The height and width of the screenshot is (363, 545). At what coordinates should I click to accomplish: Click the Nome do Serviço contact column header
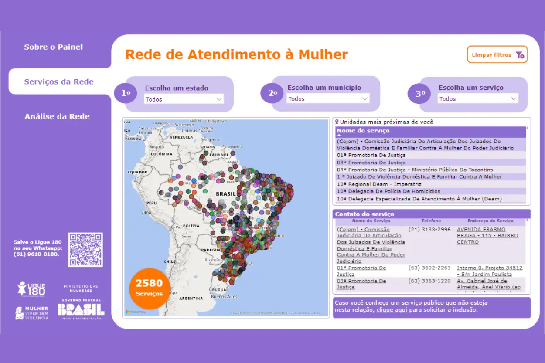point(371,221)
